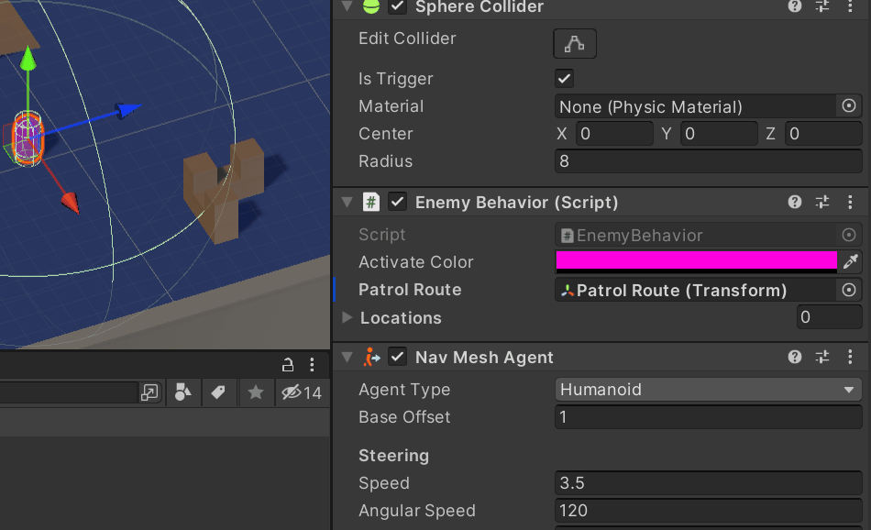
Task: Click the Patrol Route property label
Action: click(x=410, y=290)
